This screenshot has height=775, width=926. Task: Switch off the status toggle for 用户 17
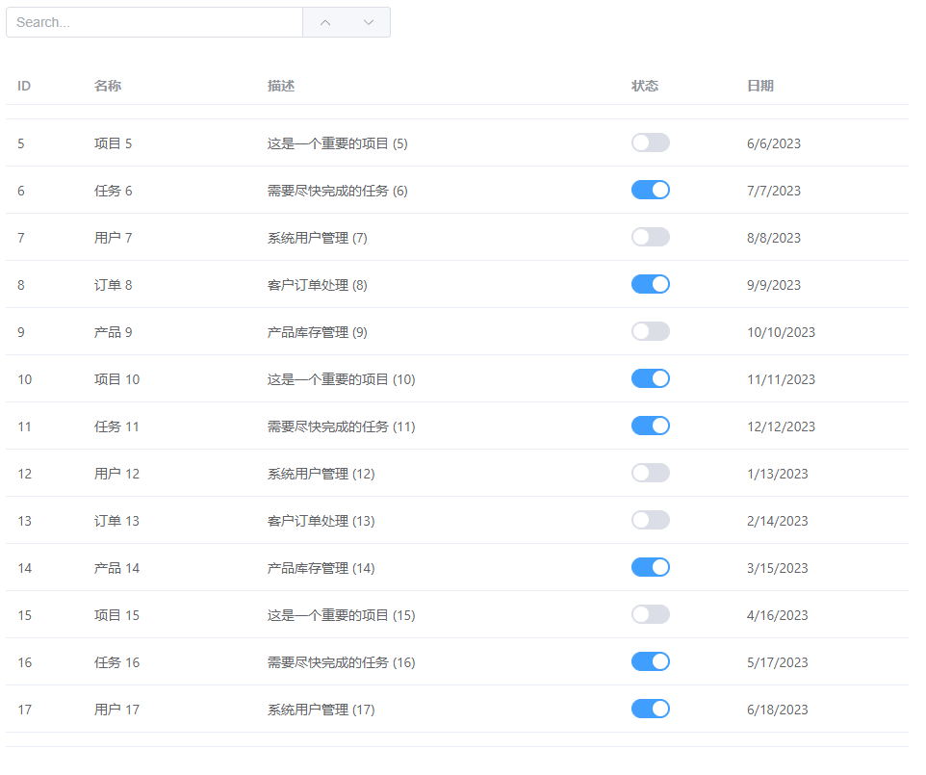(x=650, y=709)
